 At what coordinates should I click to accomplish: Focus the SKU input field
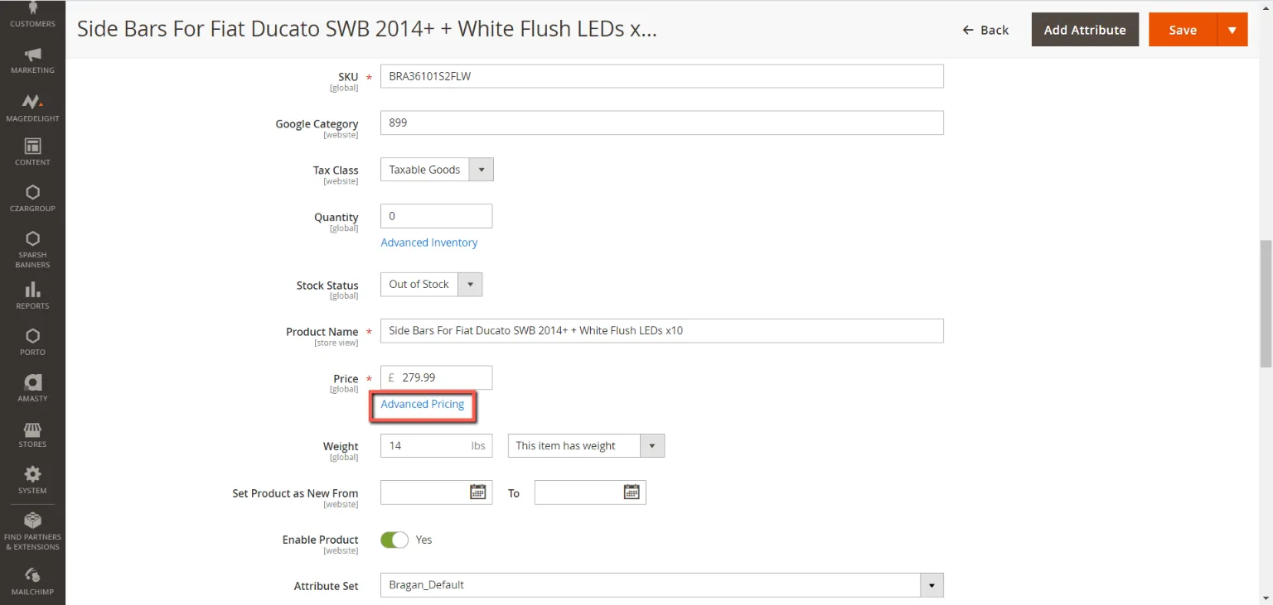[x=661, y=76]
